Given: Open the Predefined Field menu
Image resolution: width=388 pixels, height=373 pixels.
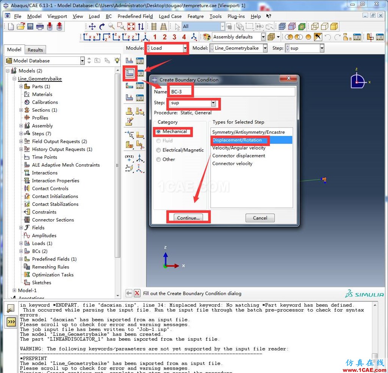Looking at the screenshot, I should [135, 16].
